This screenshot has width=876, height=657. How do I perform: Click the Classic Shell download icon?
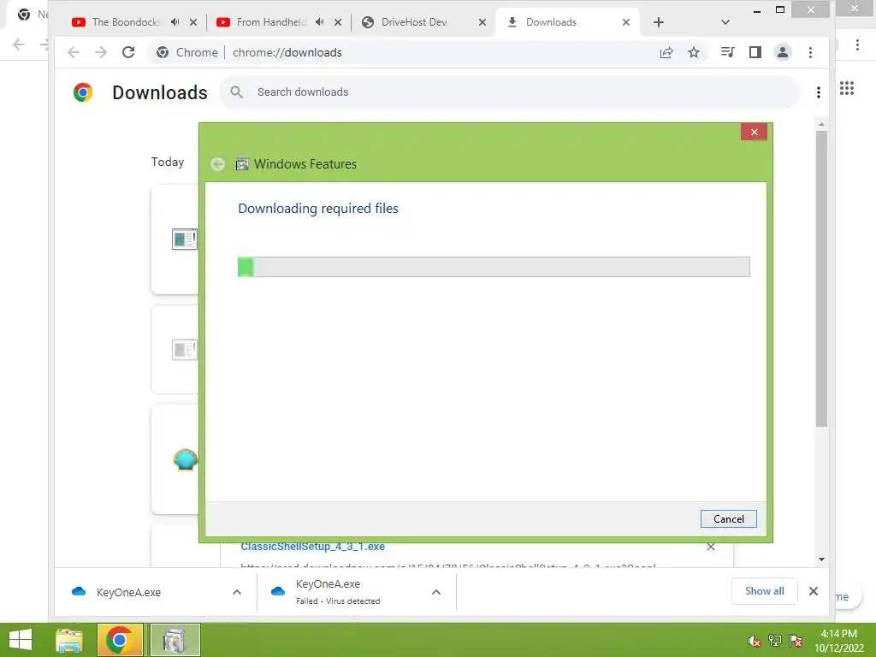point(185,459)
